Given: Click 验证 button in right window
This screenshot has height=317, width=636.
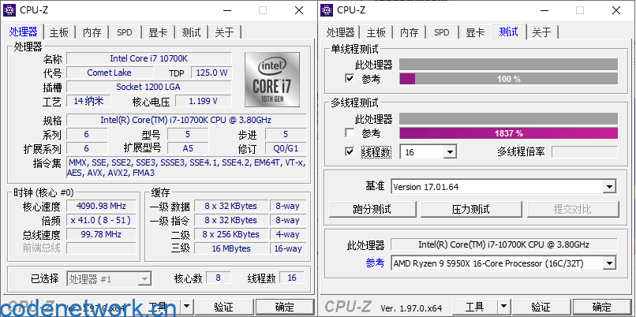Looking at the screenshot, I should 541,307.
